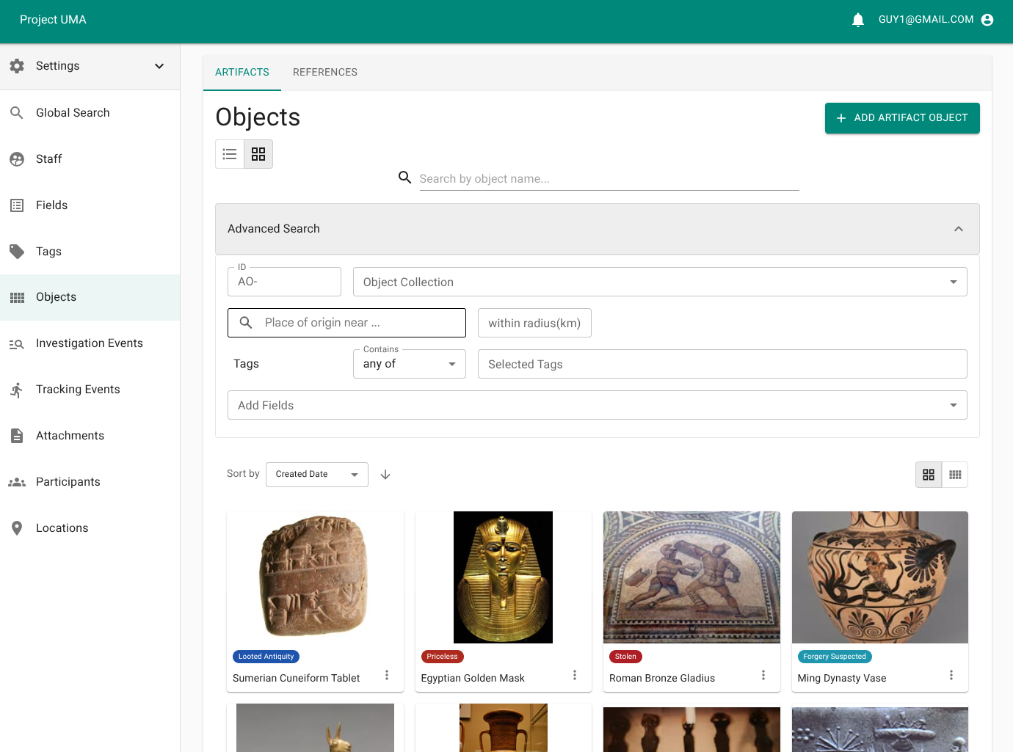
Task: Go to Investigation Events page
Action: pyautogui.click(x=90, y=343)
